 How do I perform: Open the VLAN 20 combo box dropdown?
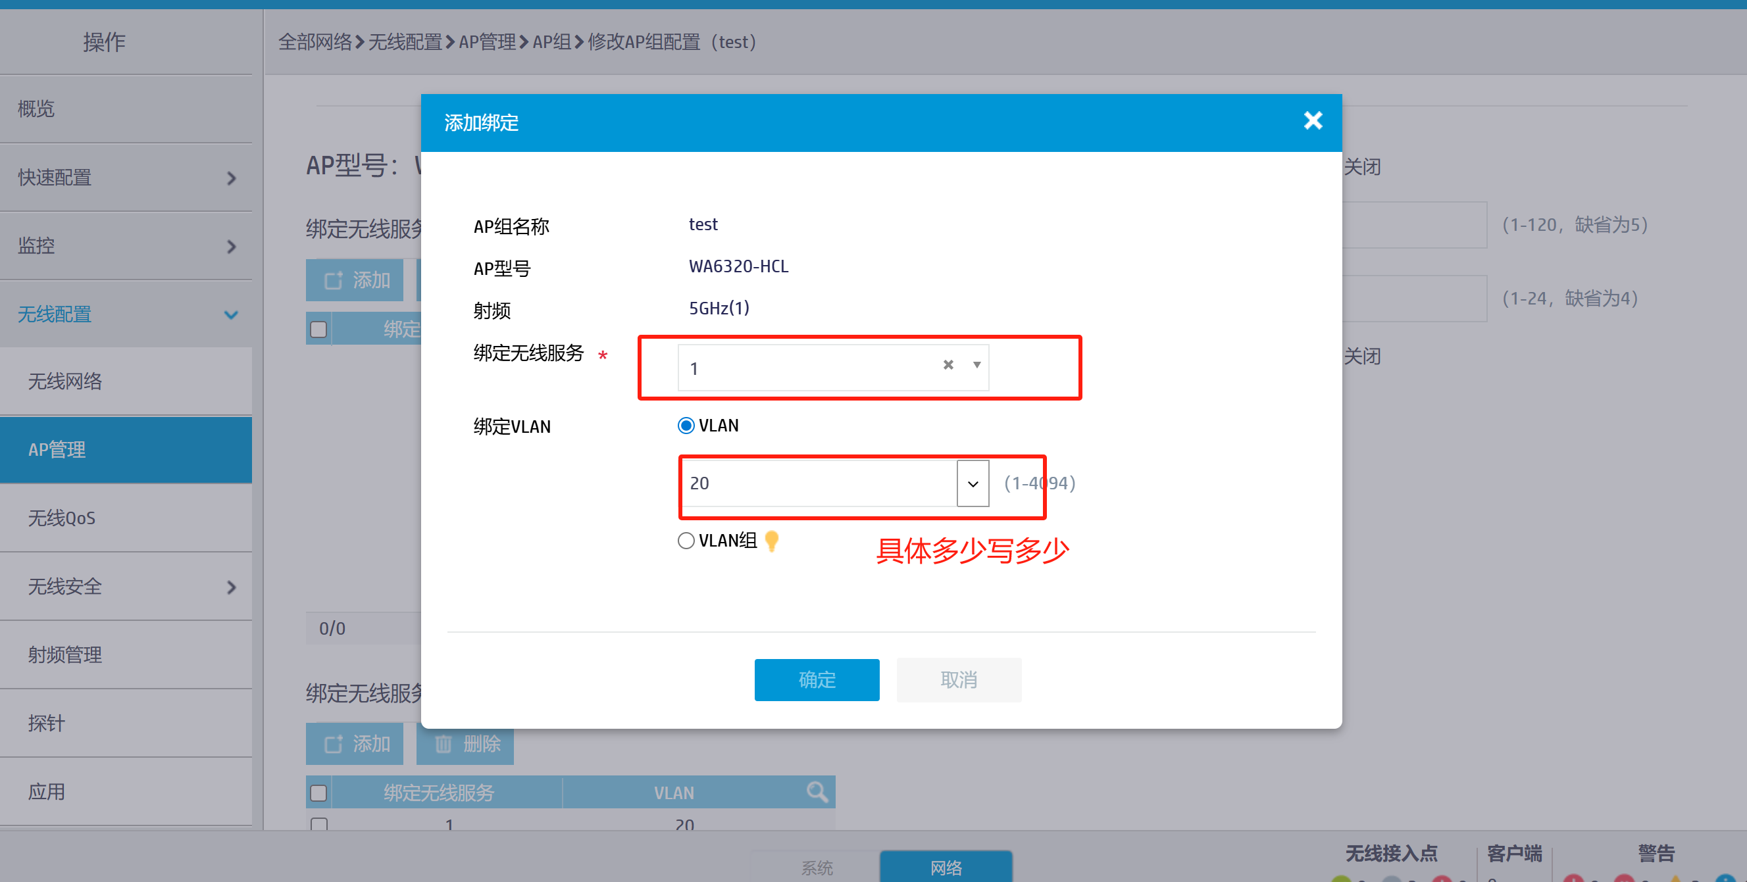coord(973,483)
